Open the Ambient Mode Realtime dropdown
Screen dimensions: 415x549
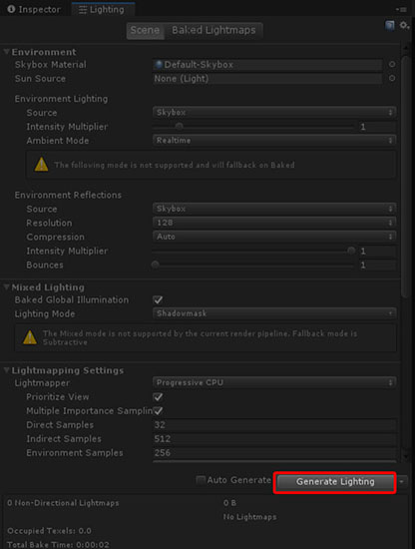[x=274, y=141]
